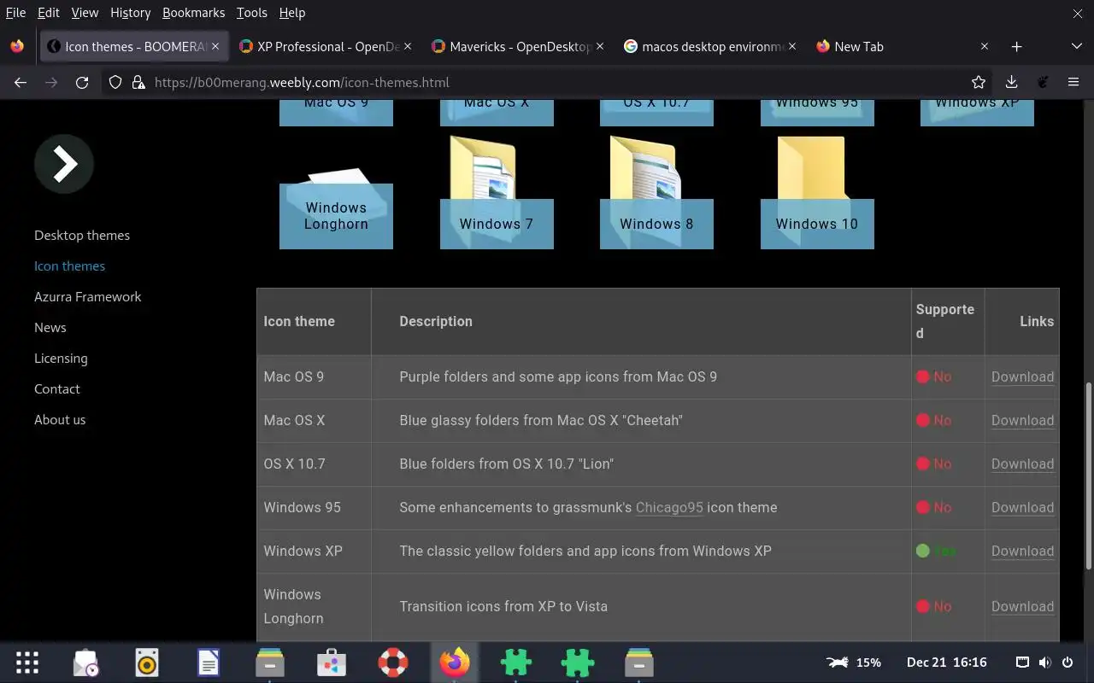The height and width of the screenshot is (683, 1094).
Task: Go to Azurra Framework page
Action: click(x=87, y=296)
